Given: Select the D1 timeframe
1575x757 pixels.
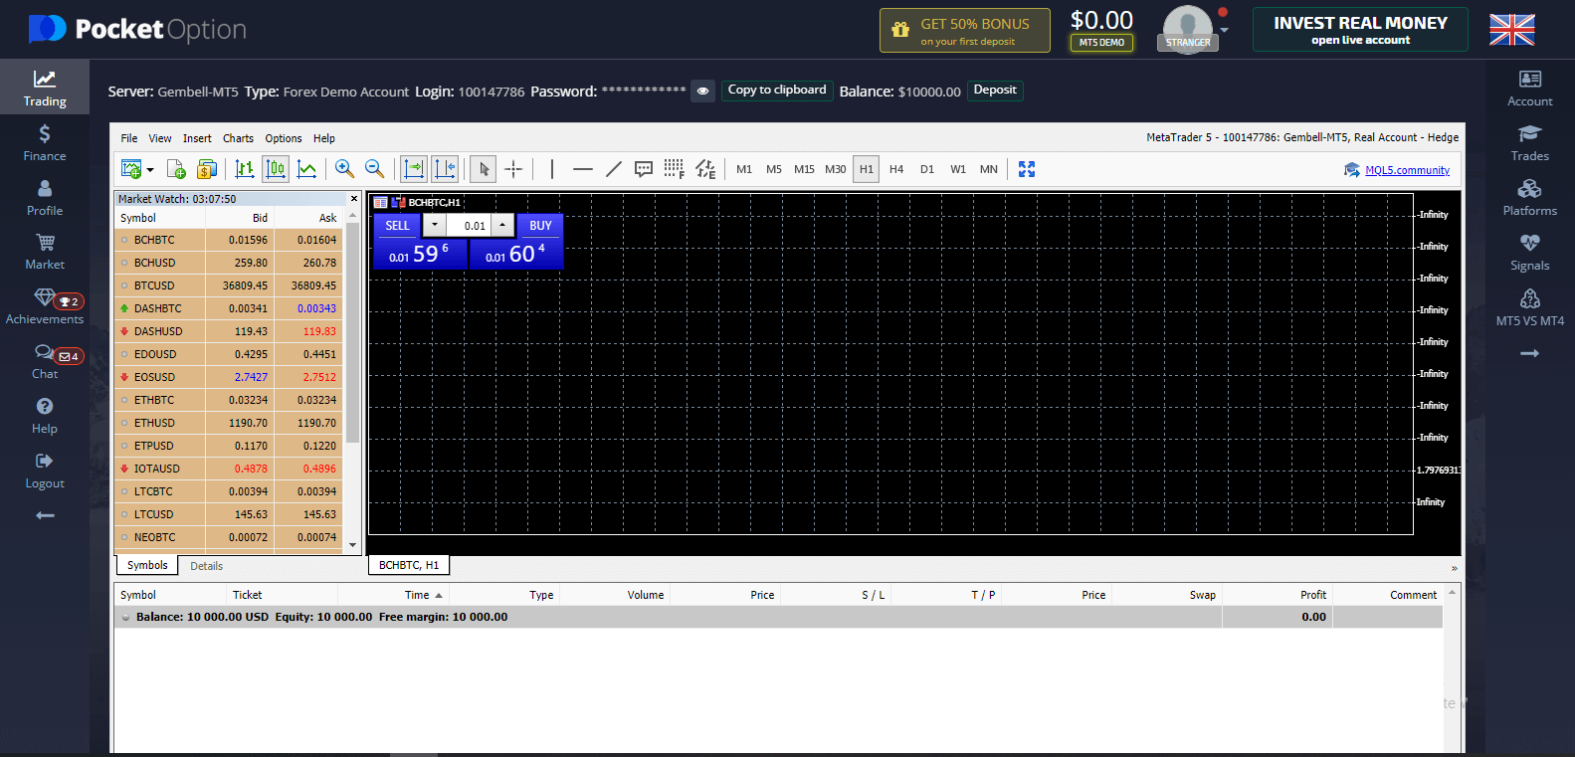Looking at the screenshot, I should [927, 169].
